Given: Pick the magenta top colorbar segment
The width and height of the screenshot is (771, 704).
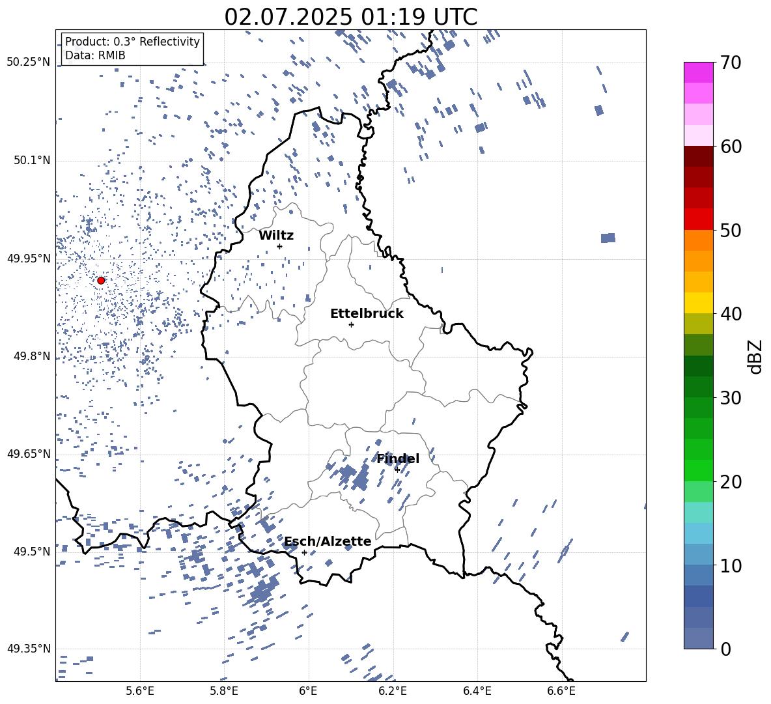Looking at the screenshot, I should [x=699, y=73].
